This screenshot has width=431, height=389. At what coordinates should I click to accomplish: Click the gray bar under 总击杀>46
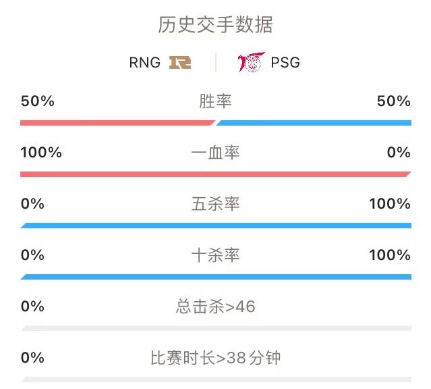click(x=217, y=328)
